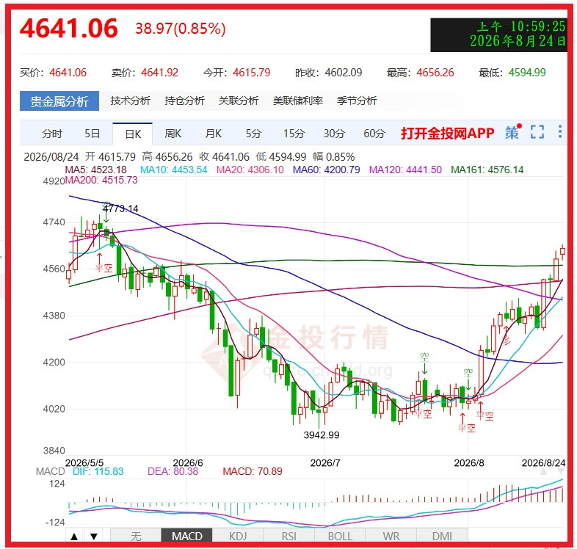Click the up arrow below MACD panel
This screenshot has width=577, height=549.
pos(74,536)
